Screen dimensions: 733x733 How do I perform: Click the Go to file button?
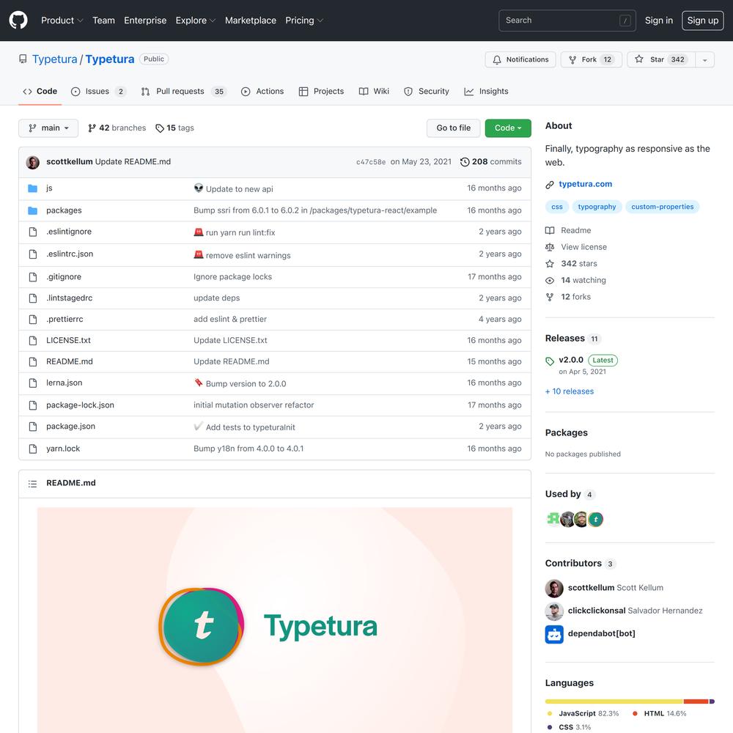pos(454,128)
